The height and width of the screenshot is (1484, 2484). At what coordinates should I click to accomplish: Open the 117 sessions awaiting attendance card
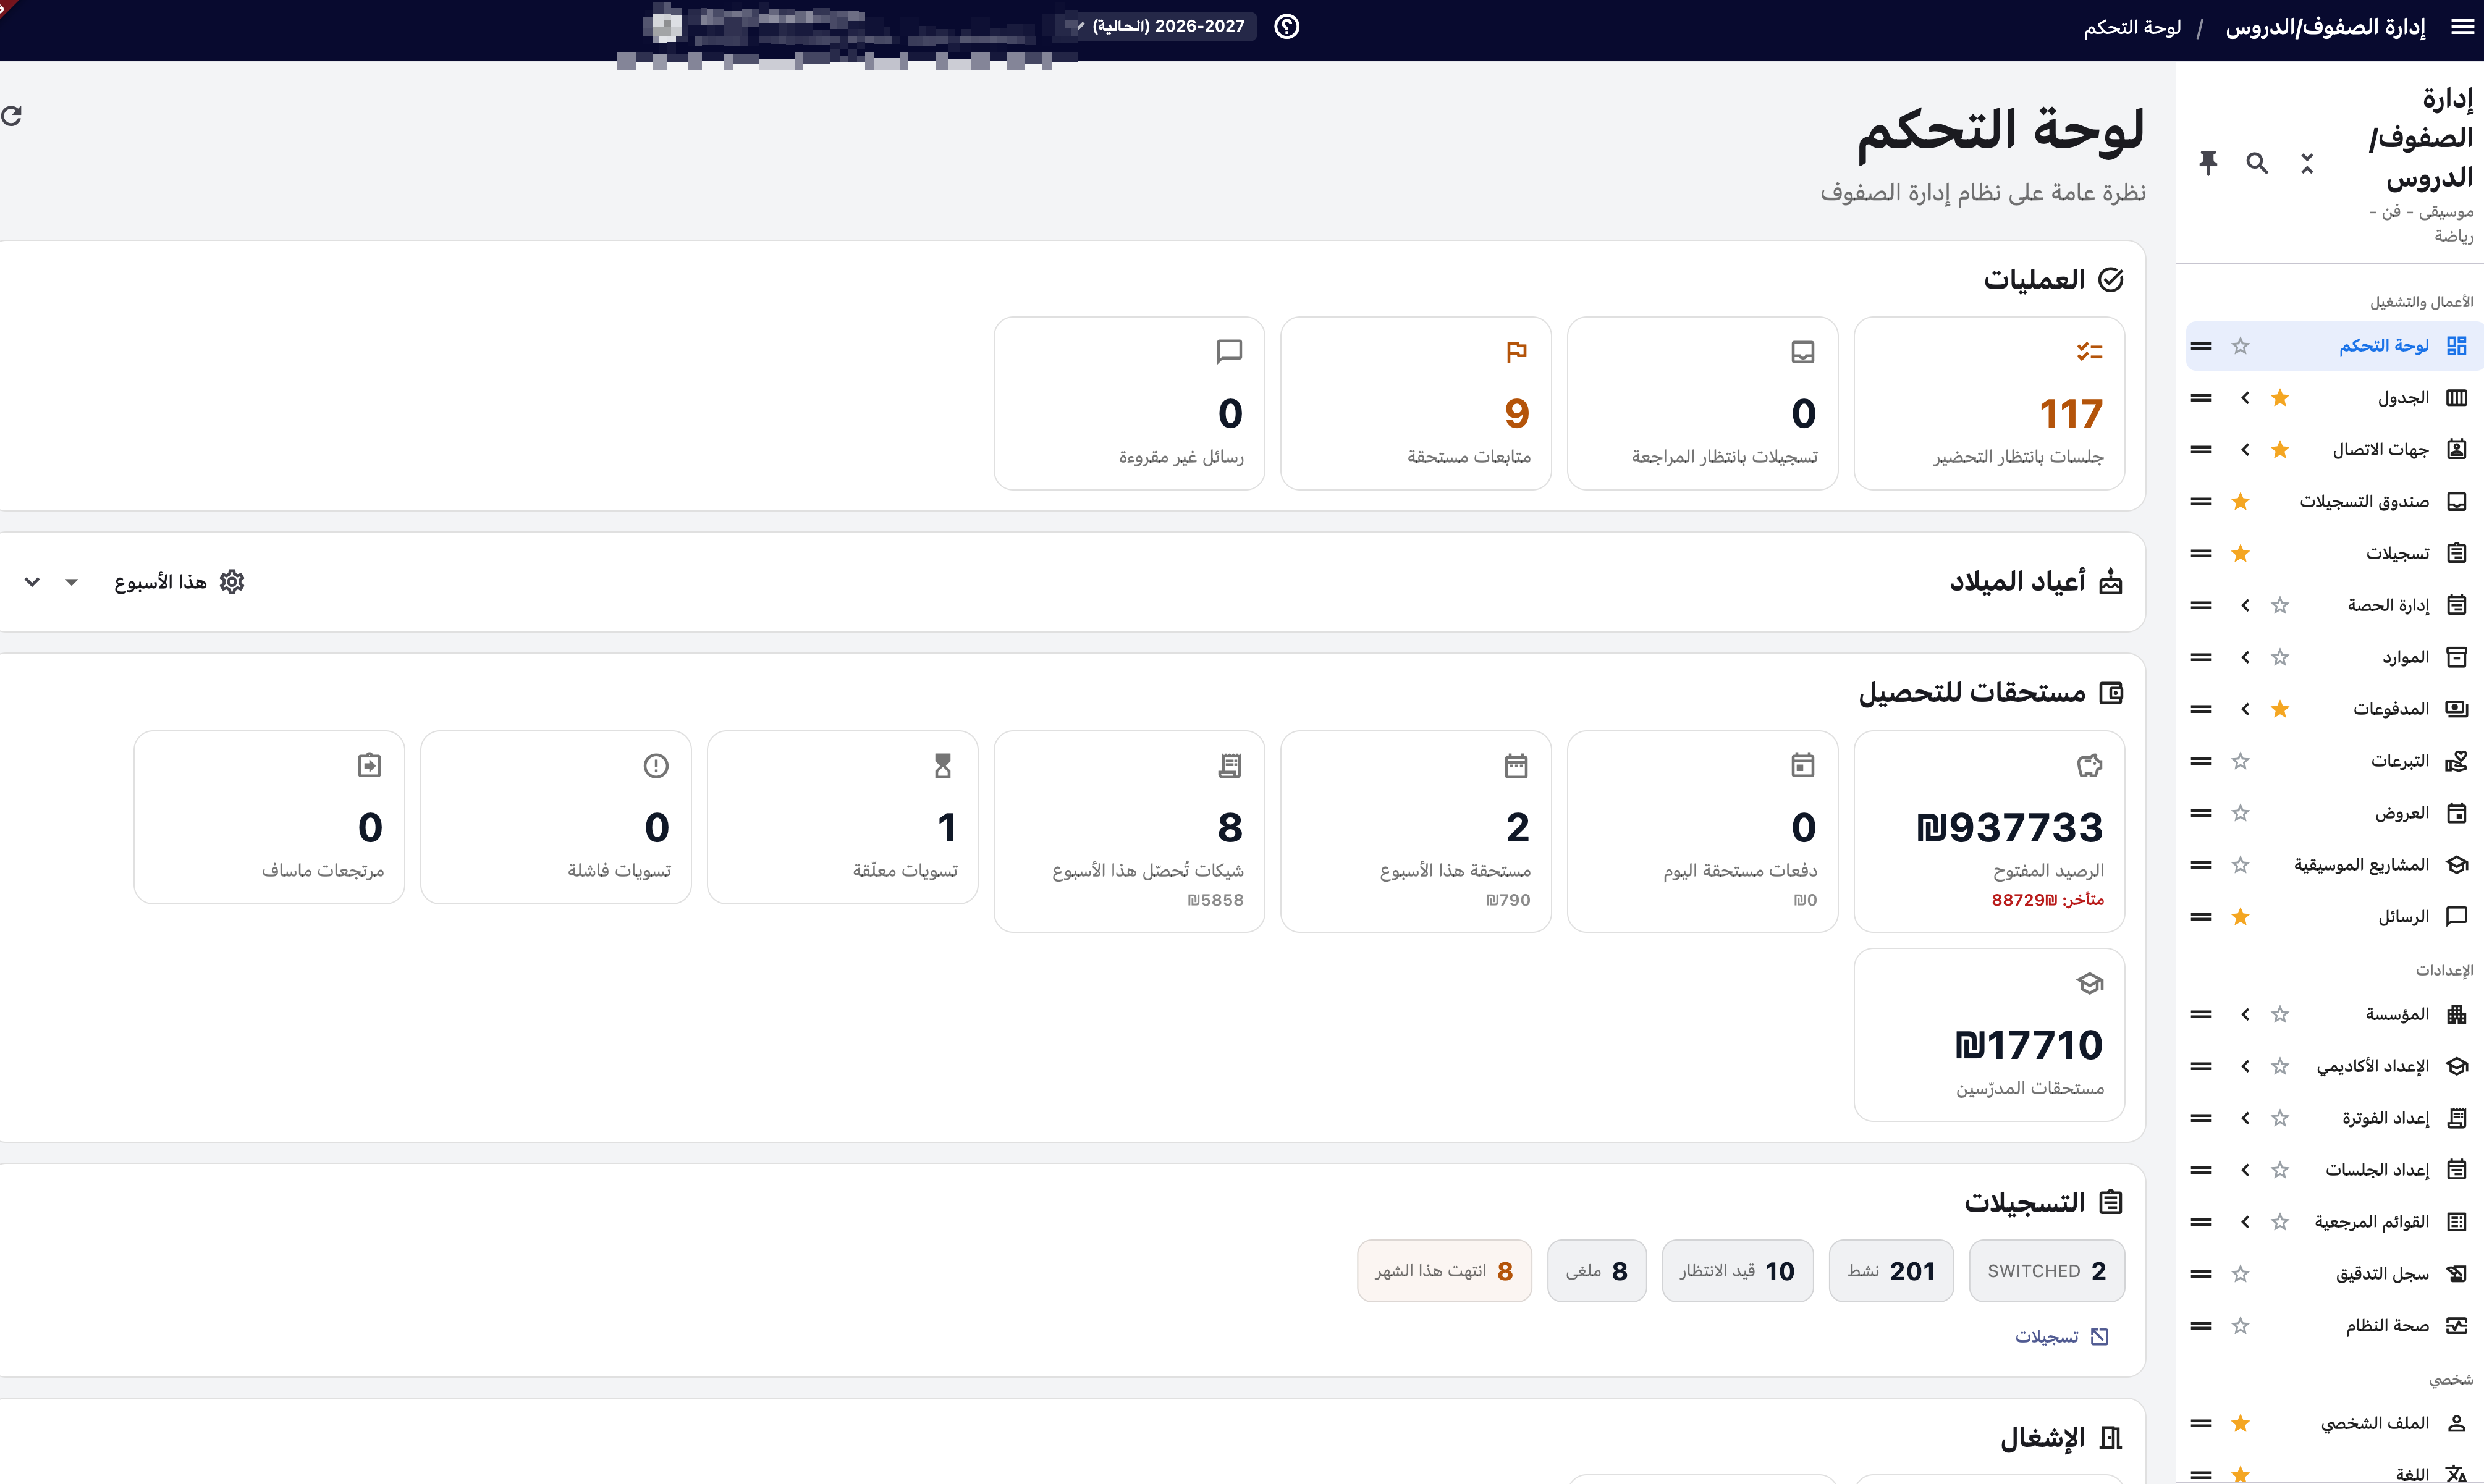click(x=1989, y=404)
